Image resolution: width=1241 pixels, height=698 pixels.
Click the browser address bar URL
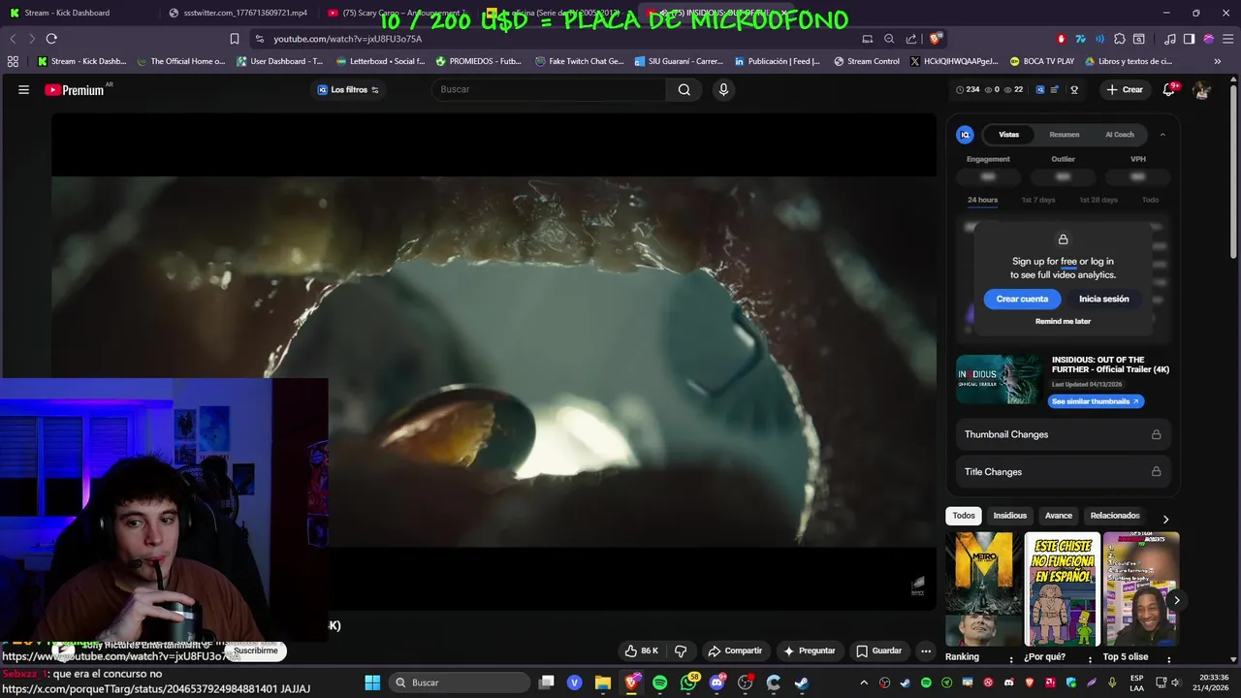(347, 39)
